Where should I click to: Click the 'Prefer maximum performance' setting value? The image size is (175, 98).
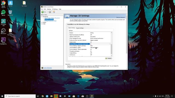point(97,38)
